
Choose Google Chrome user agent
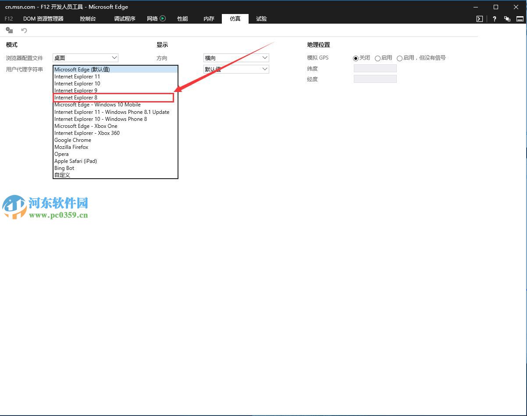click(72, 140)
